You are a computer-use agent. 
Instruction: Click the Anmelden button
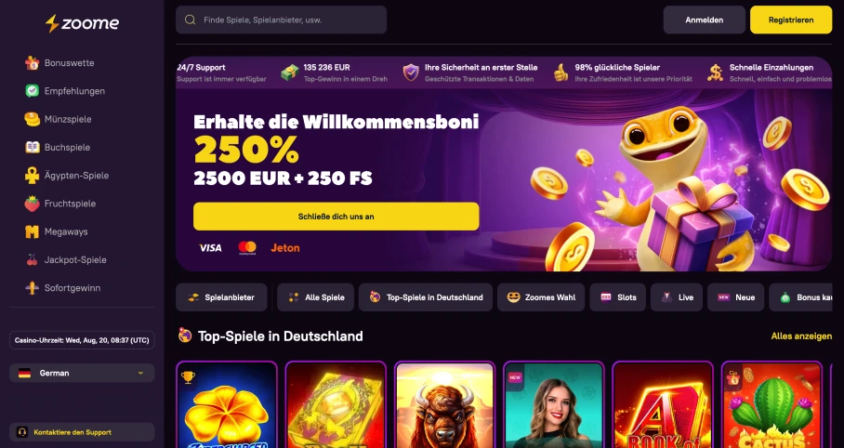(x=704, y=20)
